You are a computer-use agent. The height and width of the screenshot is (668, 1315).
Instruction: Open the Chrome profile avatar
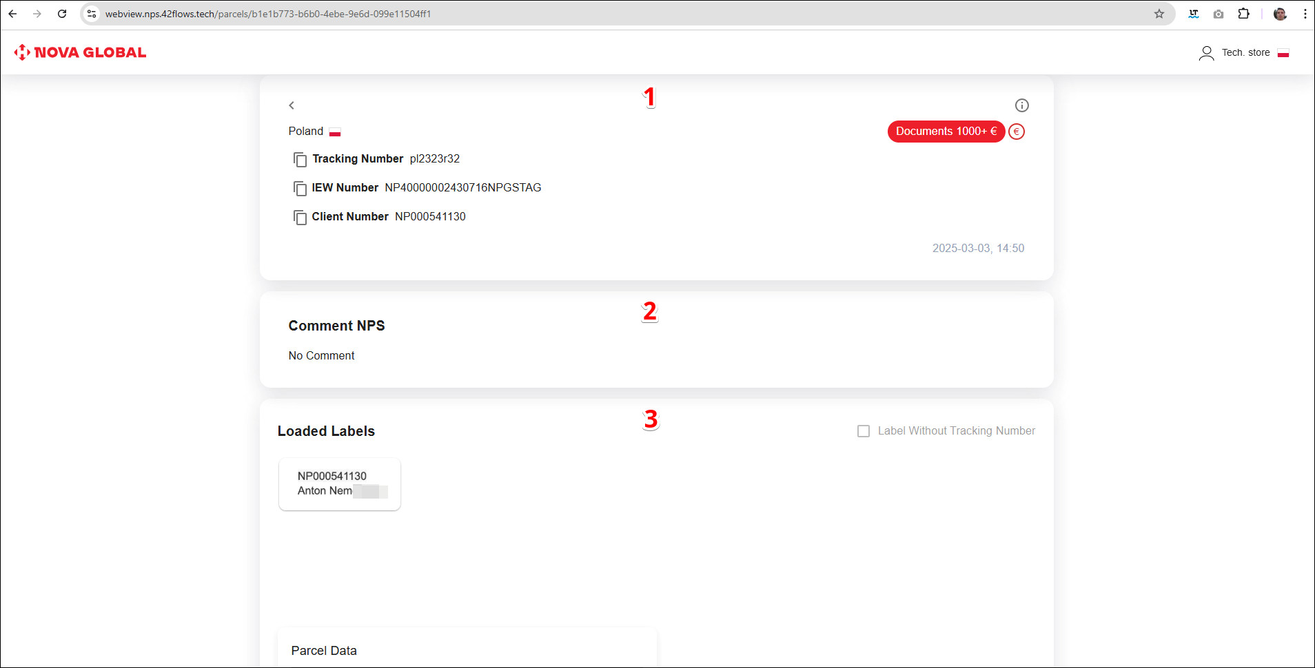pos(1280,14)
